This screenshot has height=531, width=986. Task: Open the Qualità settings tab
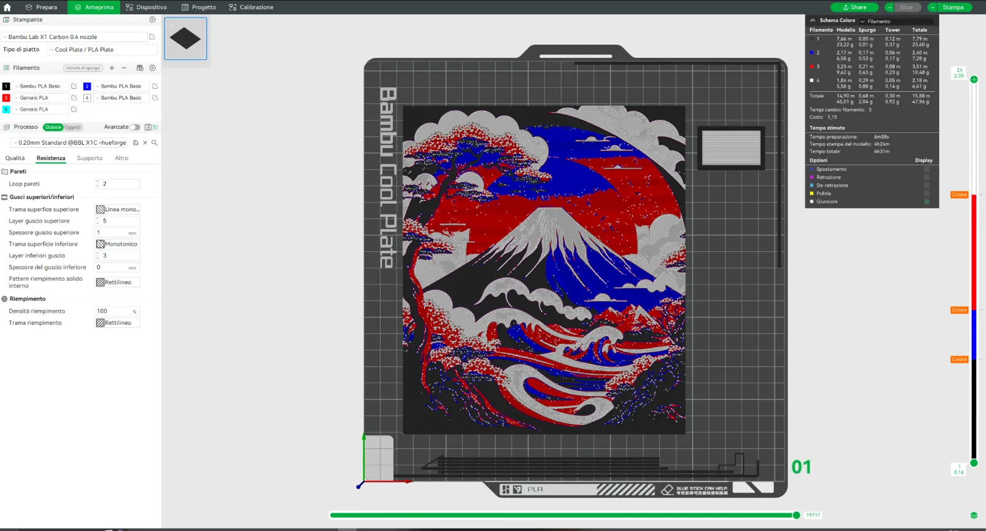click(15, 158)
